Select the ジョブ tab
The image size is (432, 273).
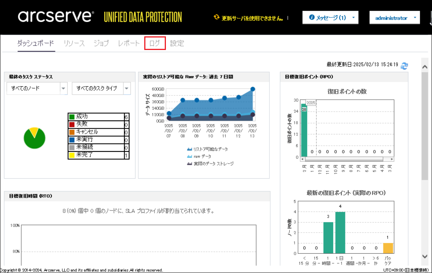[101, 43]
